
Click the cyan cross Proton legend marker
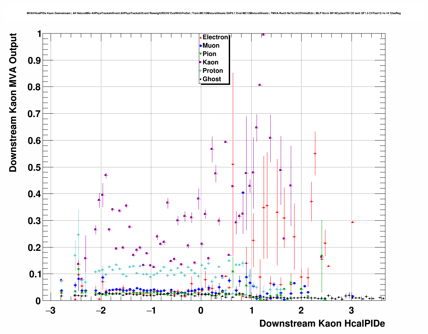coord(201,71)
